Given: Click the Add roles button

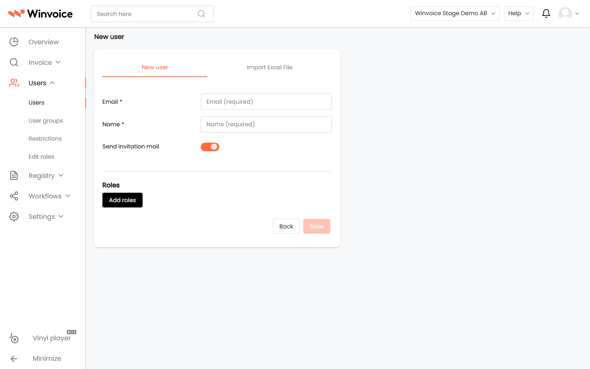Looking at the screenshot, I should click(123, 200).
